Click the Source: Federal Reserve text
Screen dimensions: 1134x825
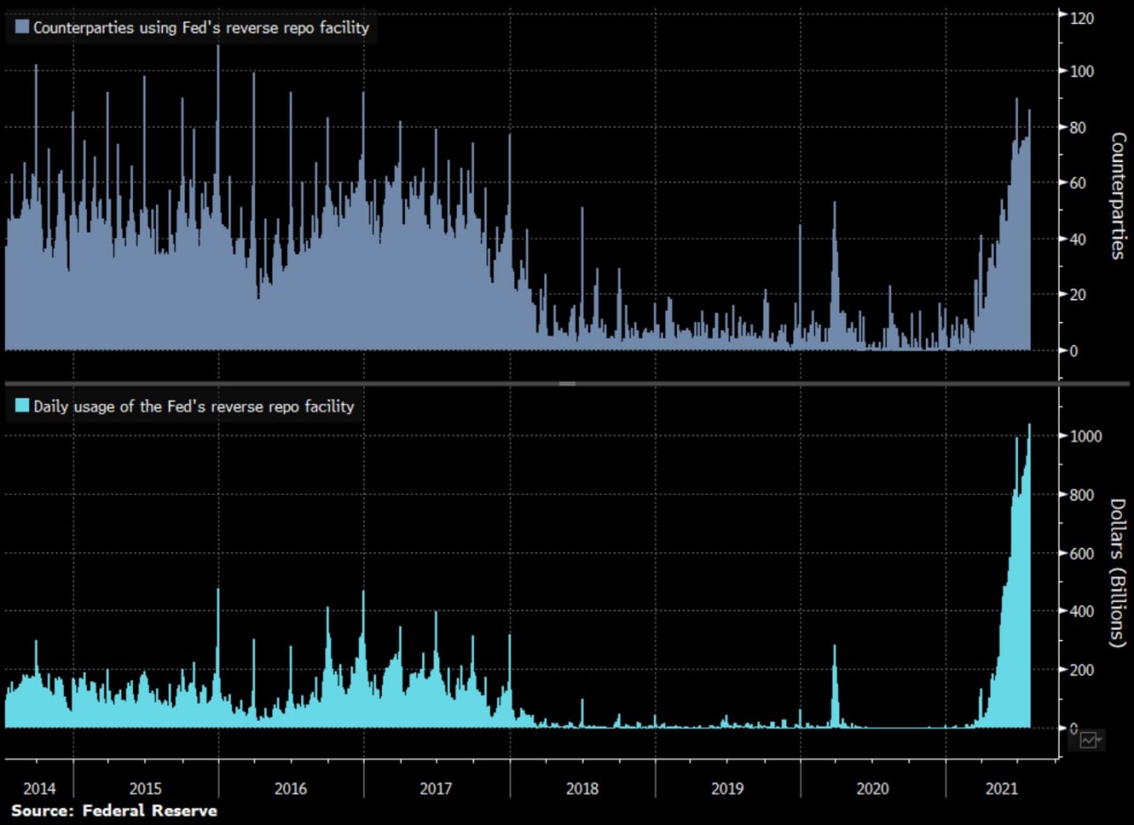[x=113, y=810]
